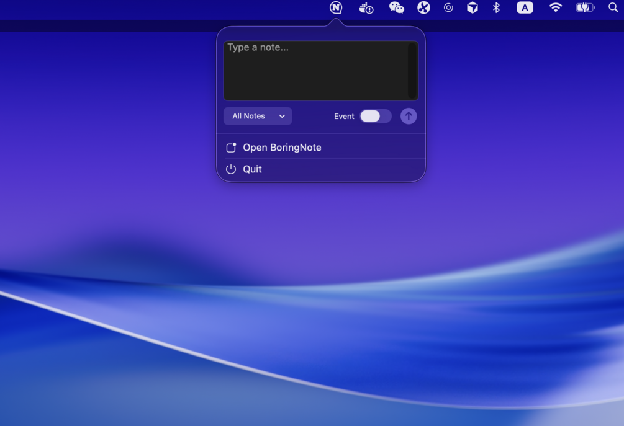Open the battery status menu

pos(585,7)
